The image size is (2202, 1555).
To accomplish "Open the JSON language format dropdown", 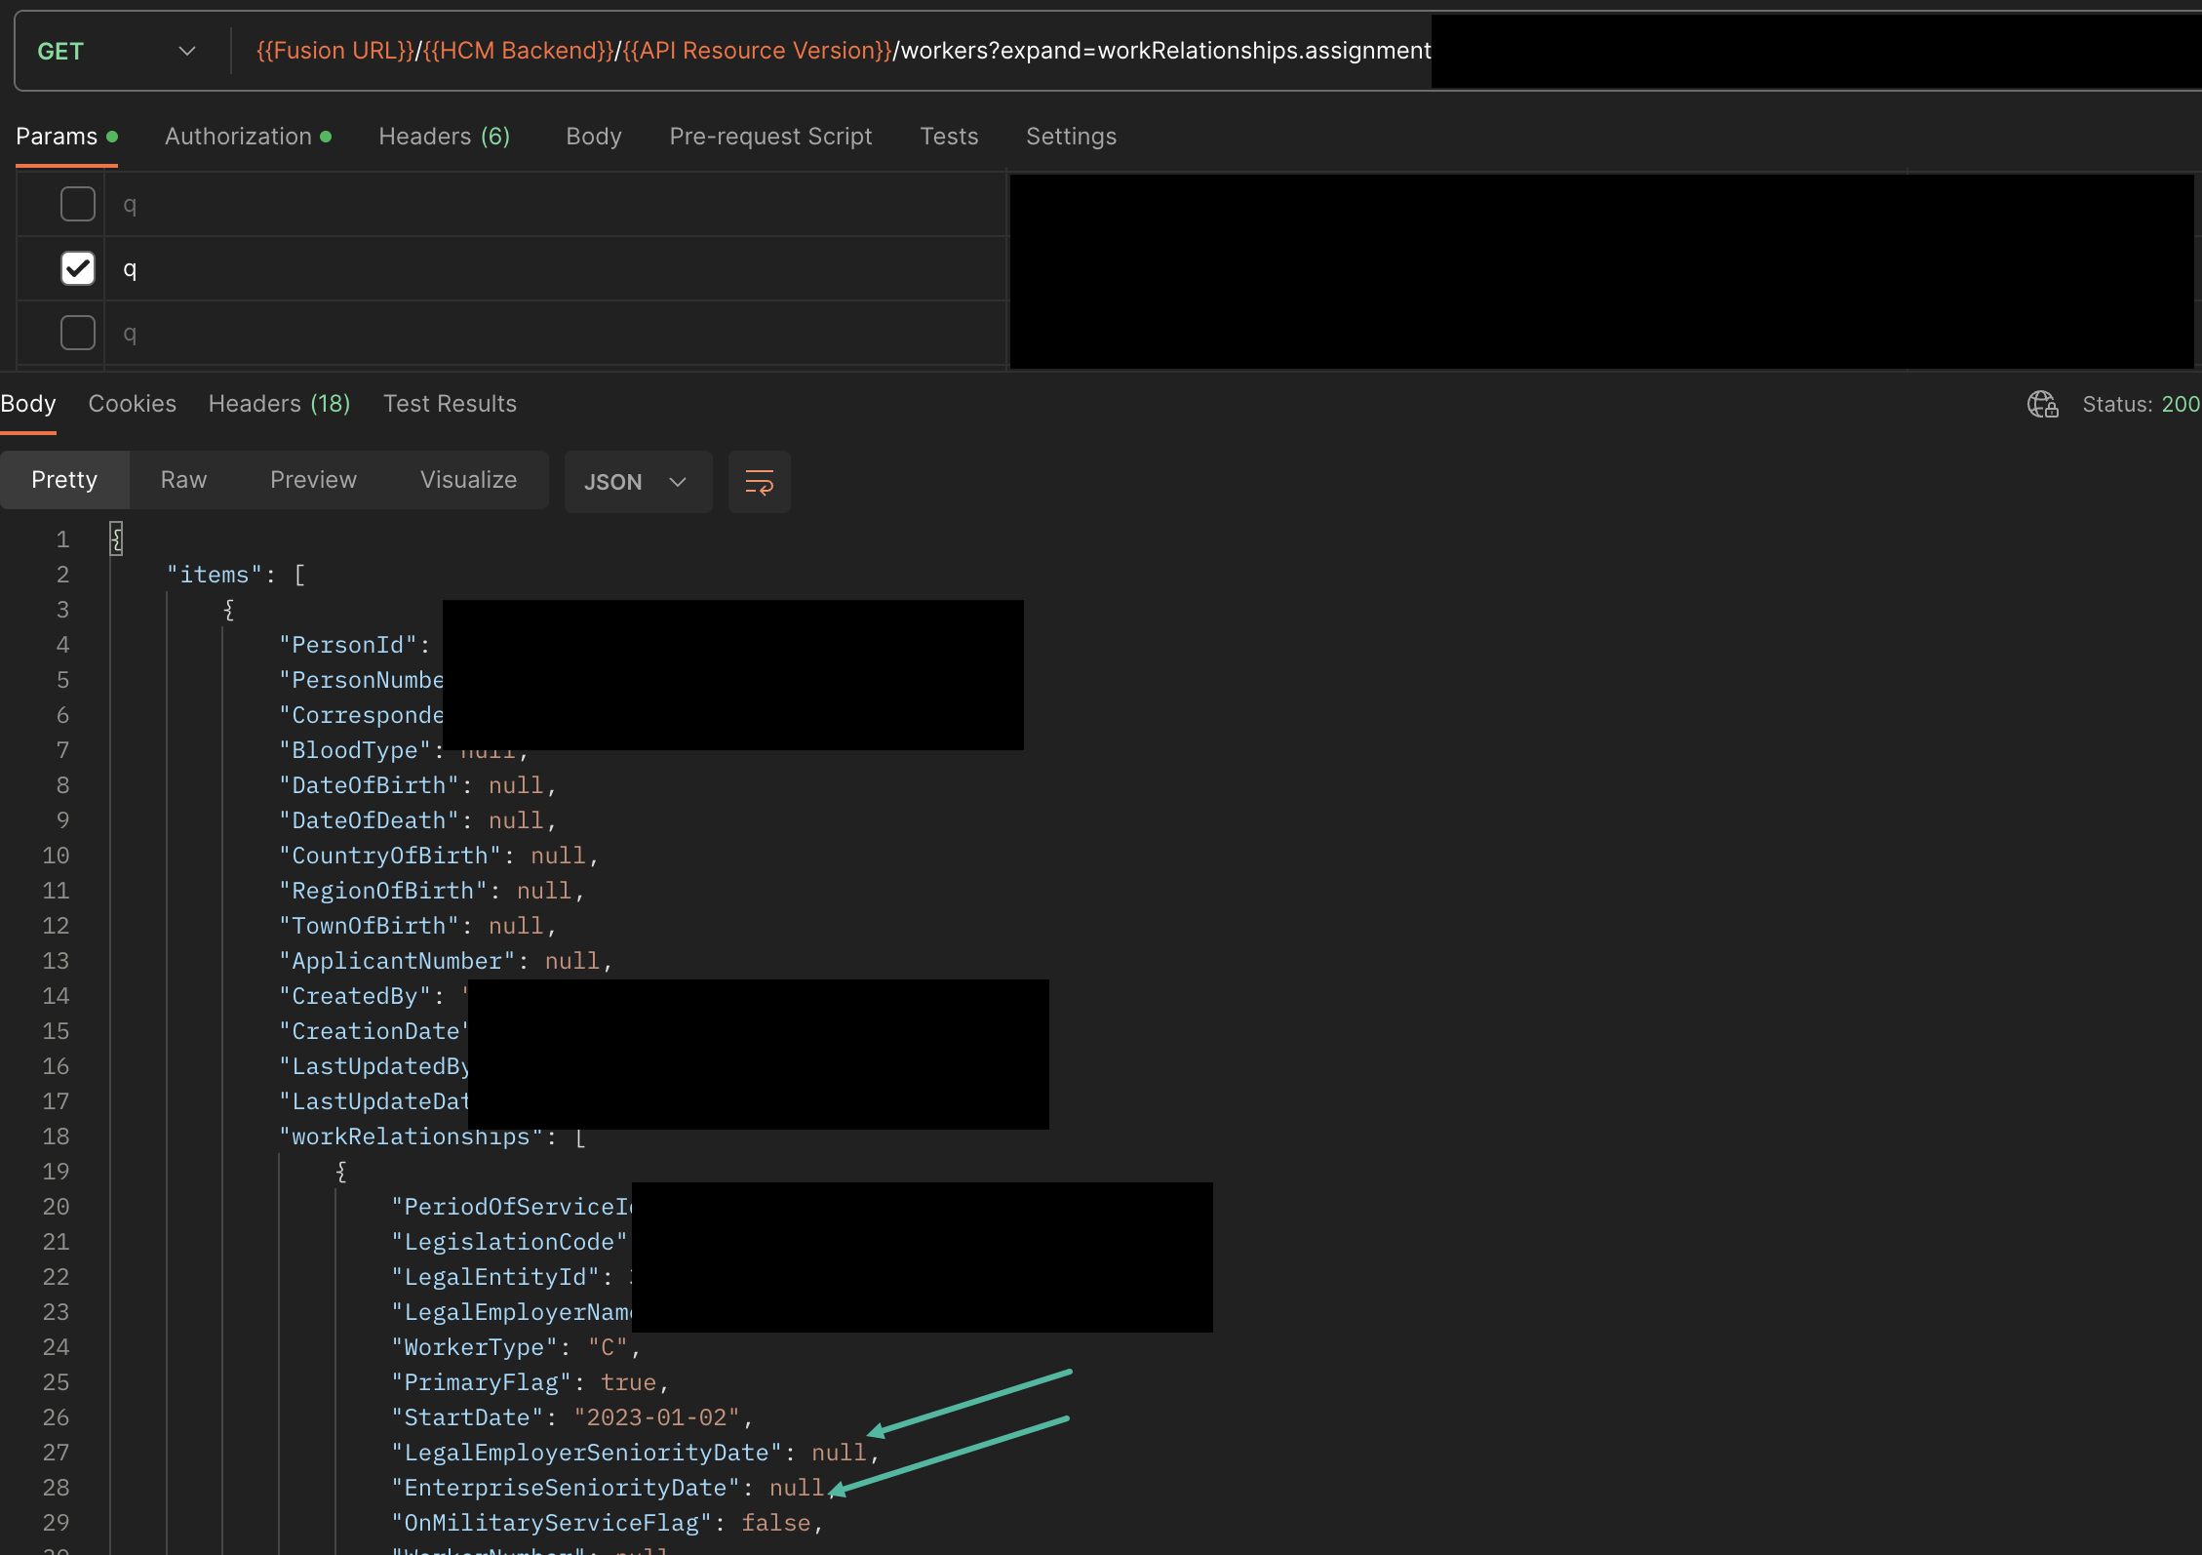I will [638, 481].
